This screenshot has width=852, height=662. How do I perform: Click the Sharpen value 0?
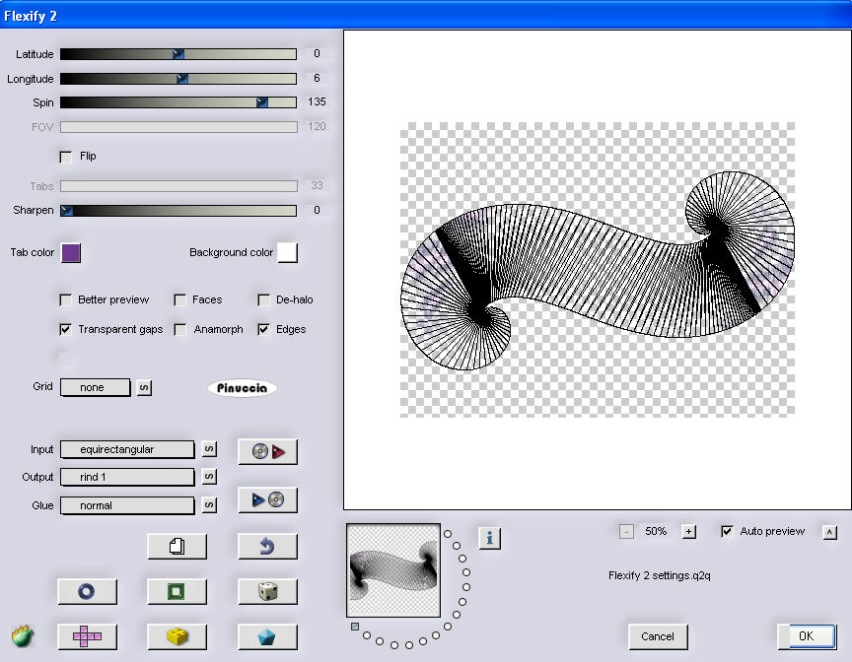click(317, 210)
